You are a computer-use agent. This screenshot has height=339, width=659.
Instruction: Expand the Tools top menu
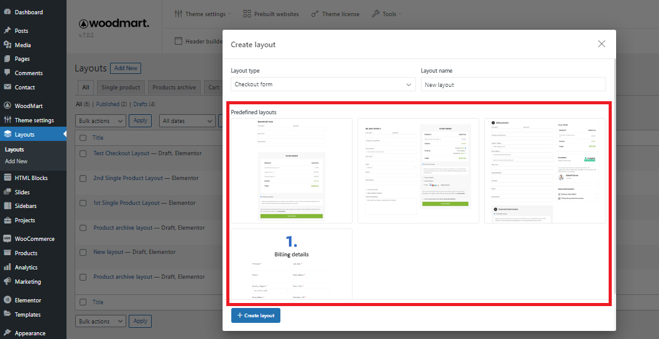pyautogui.click(x=387, y=14)
